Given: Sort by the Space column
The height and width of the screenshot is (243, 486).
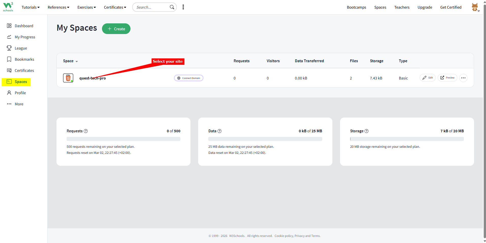Looking at the screenshot, I should click(x=70, y=61).
